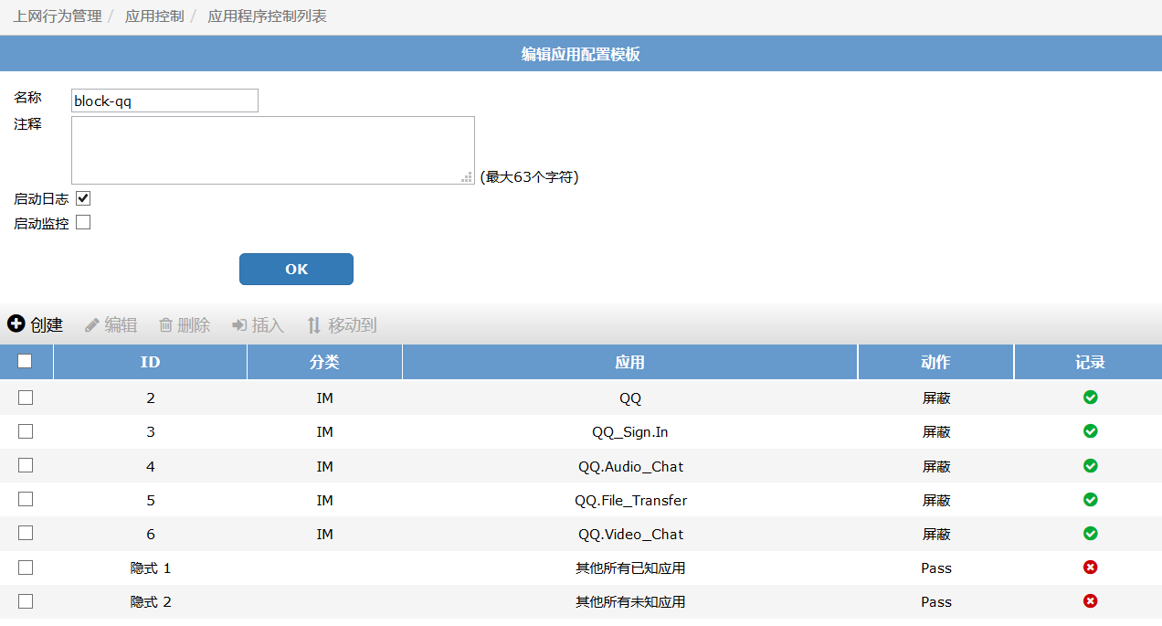Click the QQ.File_Transfer application cell
1162x626 pixels.
(630, 500)
